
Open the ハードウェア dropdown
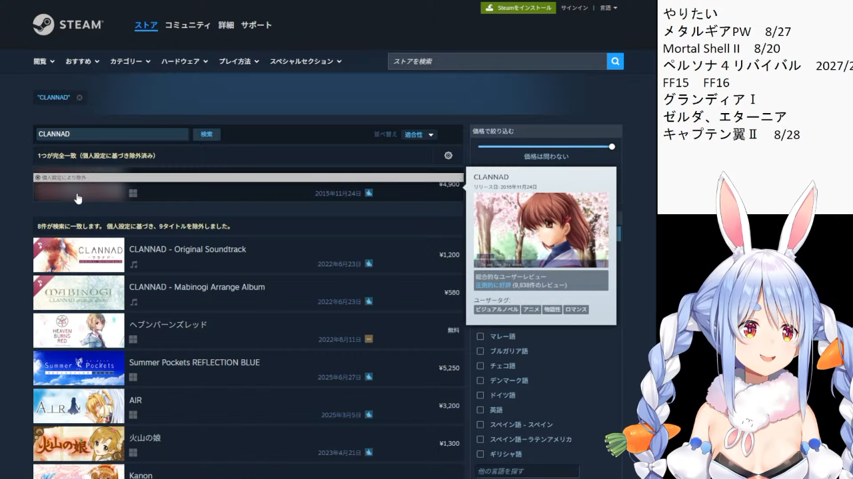(x=185, y=61)
